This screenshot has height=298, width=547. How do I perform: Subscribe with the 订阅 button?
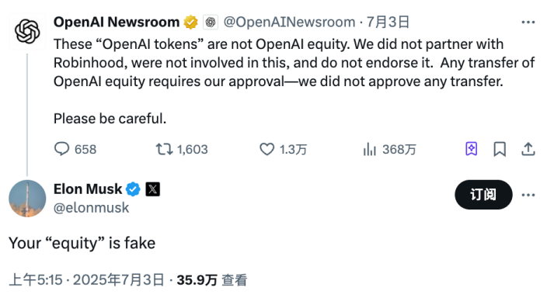(x=483, y=195)
